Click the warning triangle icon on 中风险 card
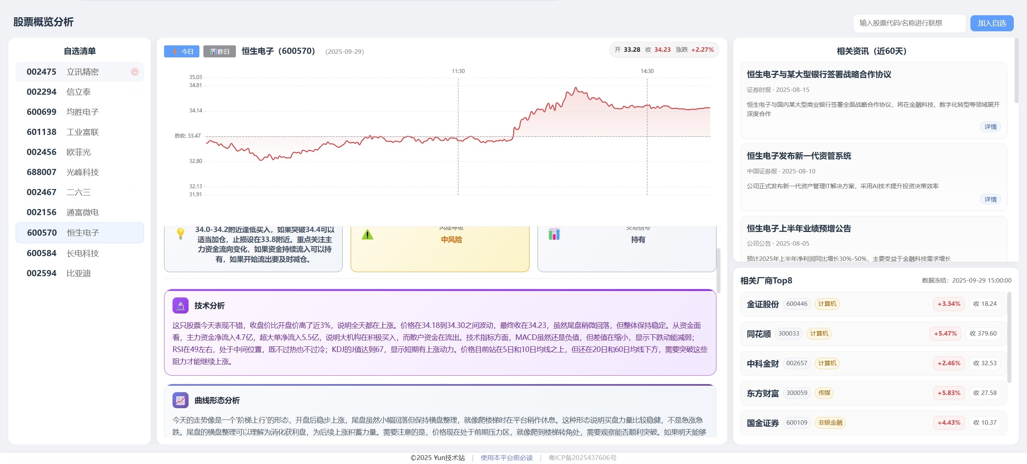This screenshot has height=464, width=1027. 367,235
